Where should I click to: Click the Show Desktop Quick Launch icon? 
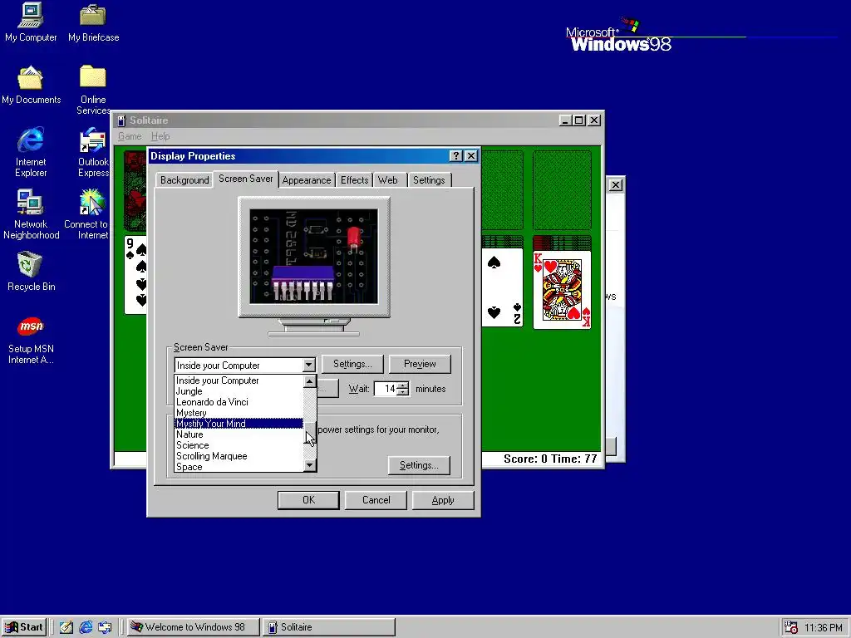[x=66, y=627]
